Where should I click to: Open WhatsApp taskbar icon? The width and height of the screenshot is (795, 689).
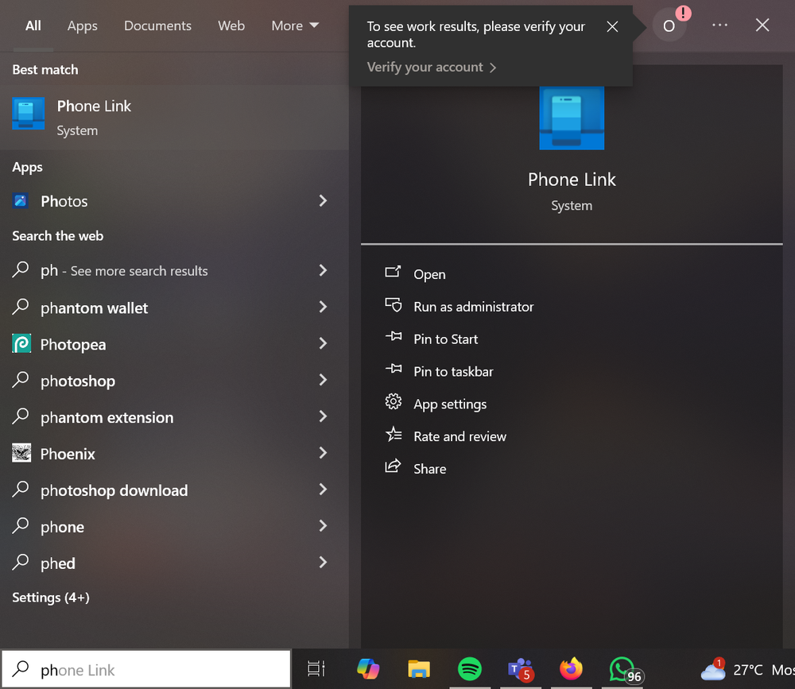click(x=622, y=669)
